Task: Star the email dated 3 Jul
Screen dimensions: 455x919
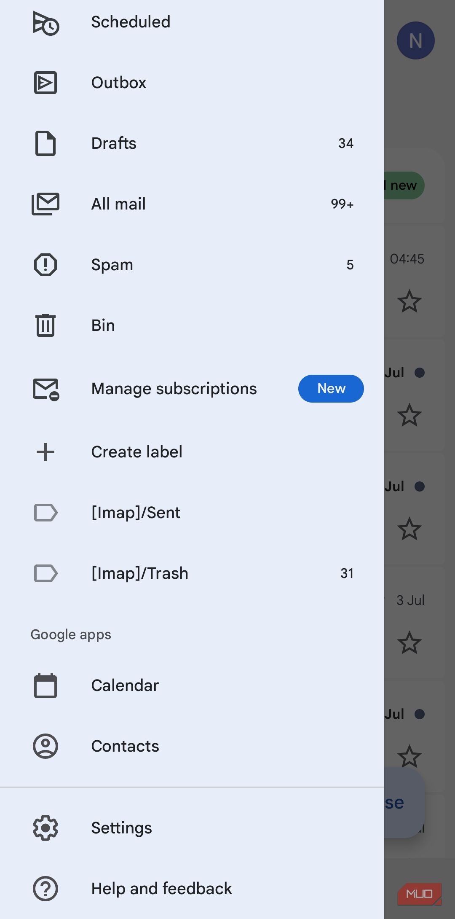Action: pyautogui.click(x=409, y=642)
